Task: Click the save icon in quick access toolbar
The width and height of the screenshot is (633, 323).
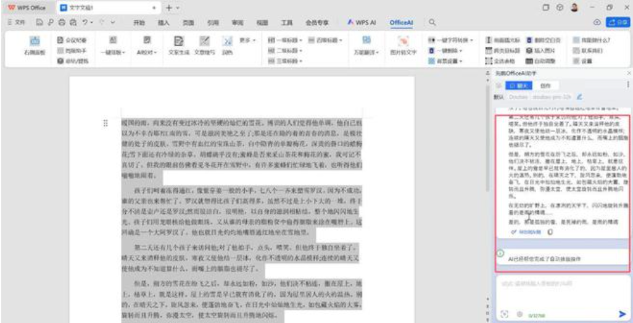Action: (x=39, y=23)
